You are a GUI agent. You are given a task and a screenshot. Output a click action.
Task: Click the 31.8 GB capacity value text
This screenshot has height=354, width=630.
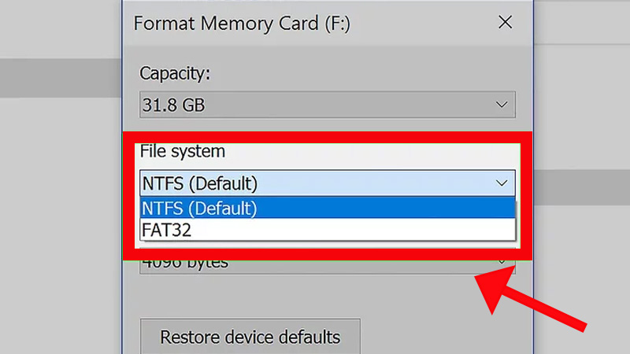point(172,105)
